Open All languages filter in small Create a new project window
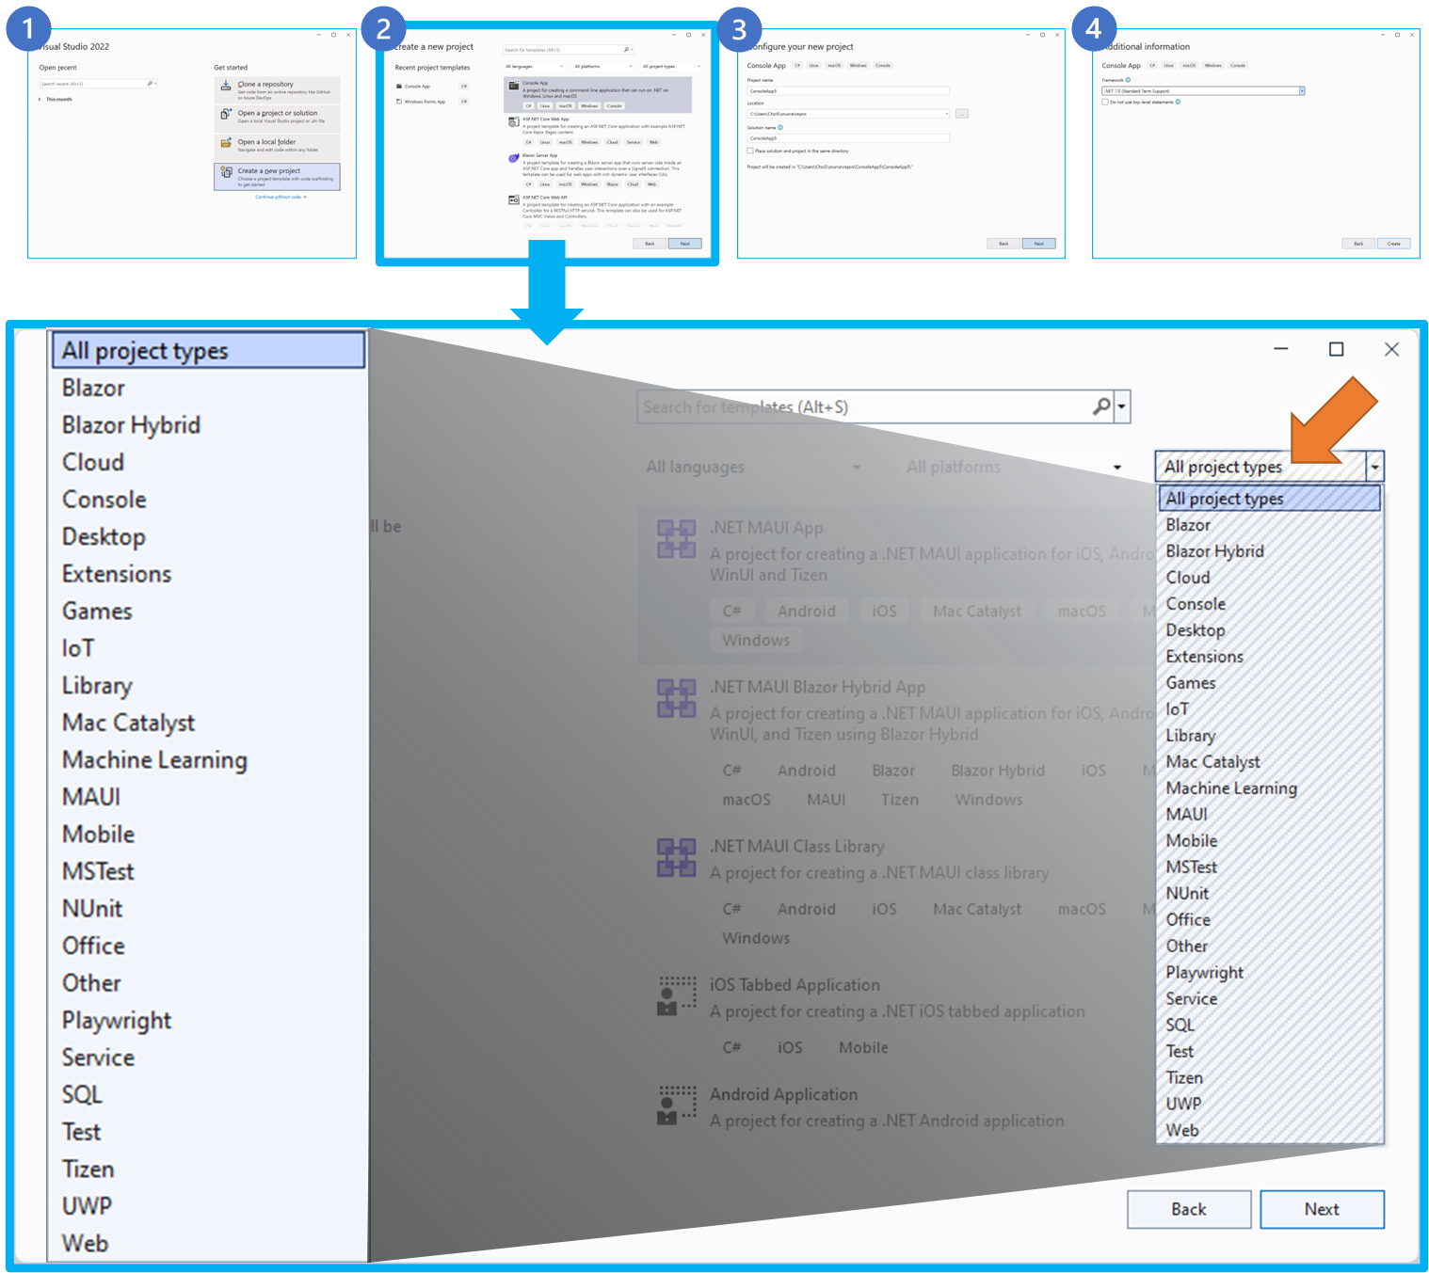This screenshot has height=1273, width=1429. (x=535, y=67)
